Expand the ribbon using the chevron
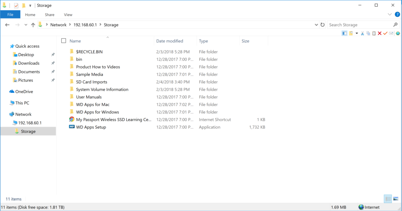 pyautogui.click(x=390, y=15)
